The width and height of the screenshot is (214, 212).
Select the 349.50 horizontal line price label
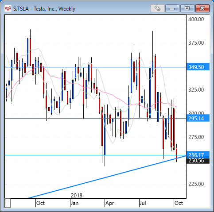pos(198,67)
